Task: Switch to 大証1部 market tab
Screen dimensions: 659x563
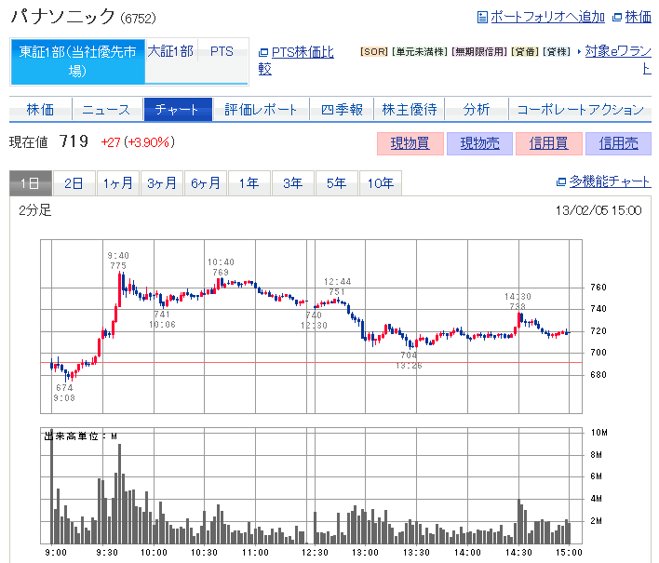Action: (170, 51)
